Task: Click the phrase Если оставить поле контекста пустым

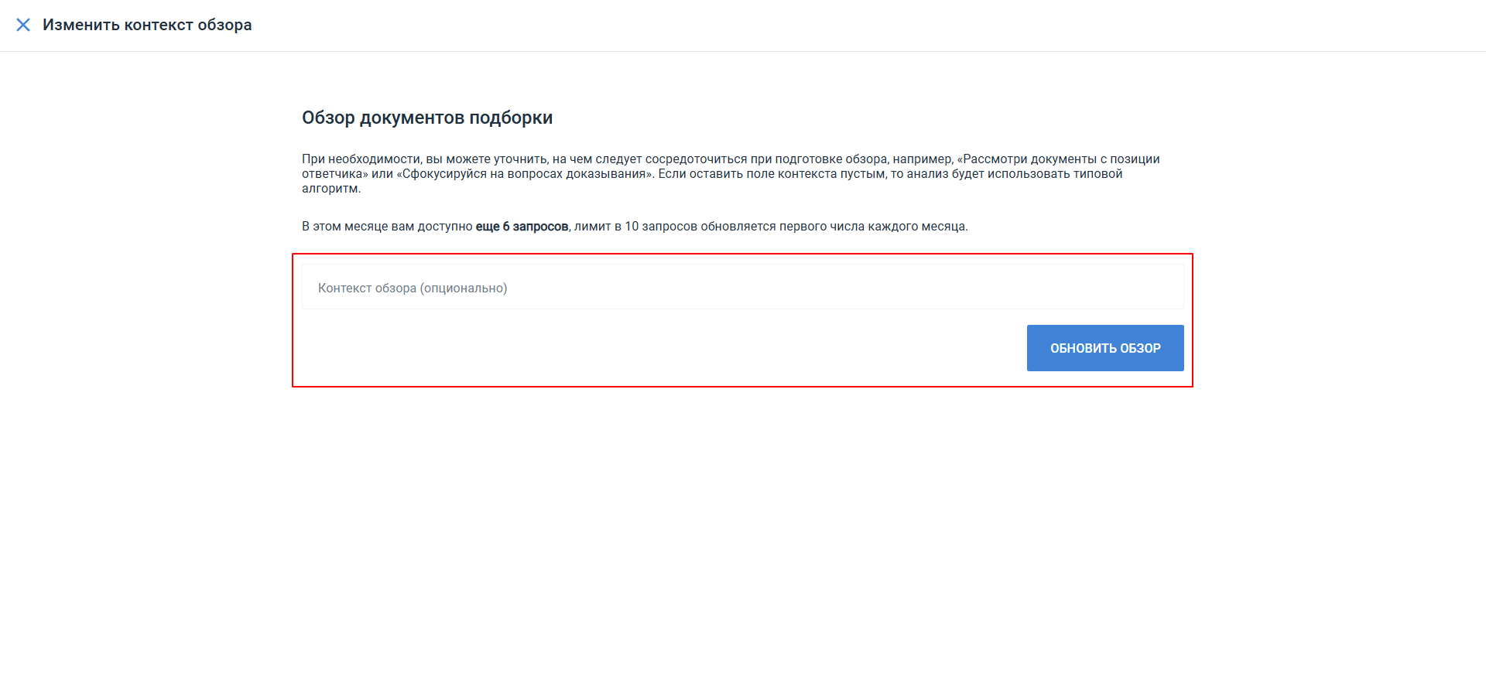Action: [772, 174]
